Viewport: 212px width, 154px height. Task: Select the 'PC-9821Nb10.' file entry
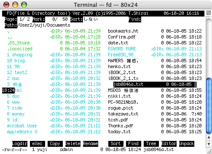pyautogui.click(x=155, y=102)
